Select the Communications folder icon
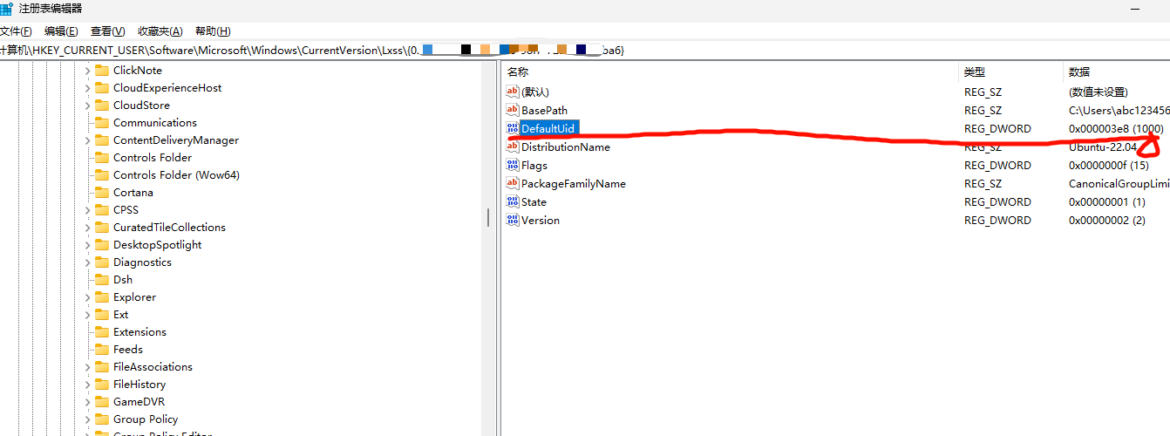1170x436 pixels. point(102,122)
